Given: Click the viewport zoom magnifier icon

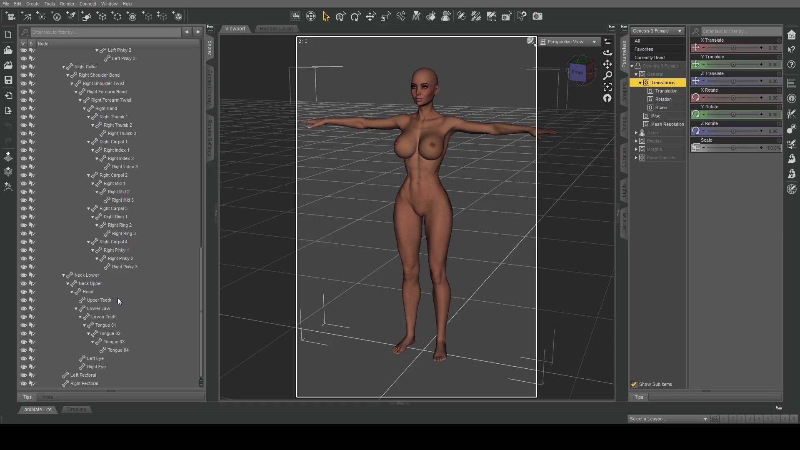Looking at the screenshot, I should coord(607,75).
